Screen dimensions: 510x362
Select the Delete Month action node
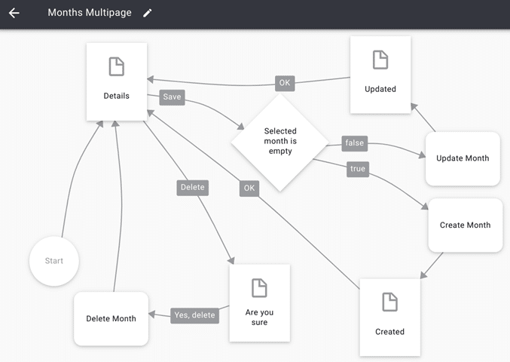click(x=111, y=319)
